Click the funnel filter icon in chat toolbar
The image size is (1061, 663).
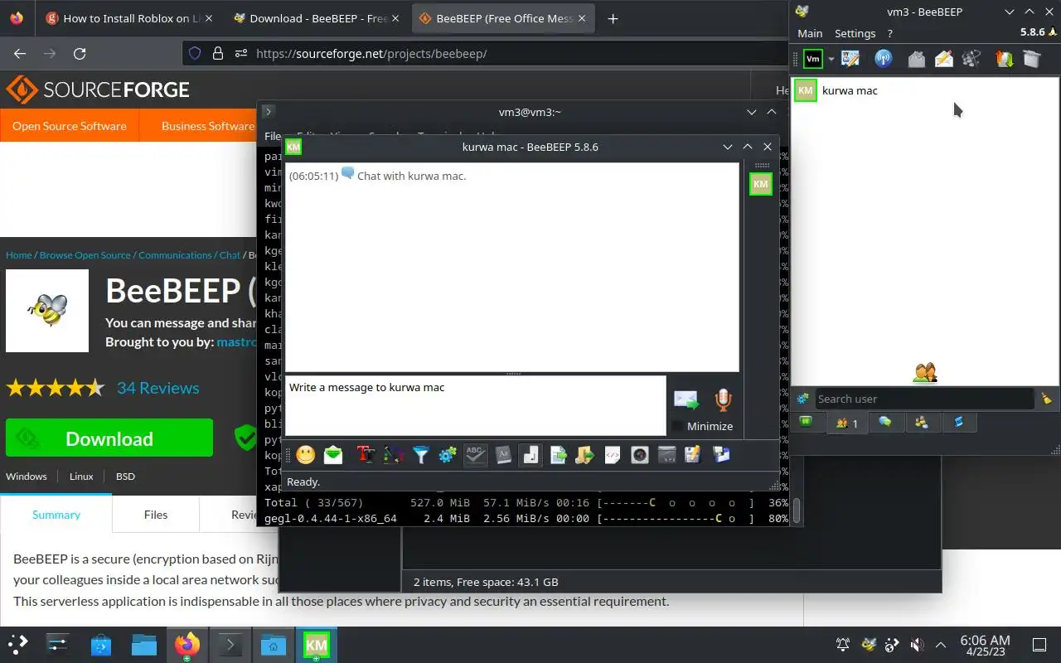coord(420,454)
